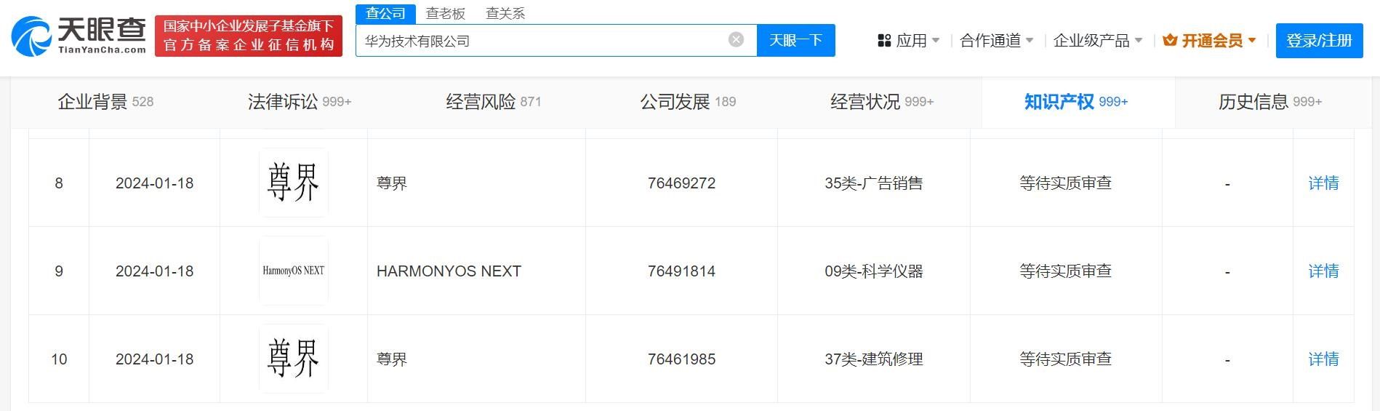Click the red 官方备案企业征信机构 banner
This screenshot has width=1380, height=411.
(x=248, y=36)
